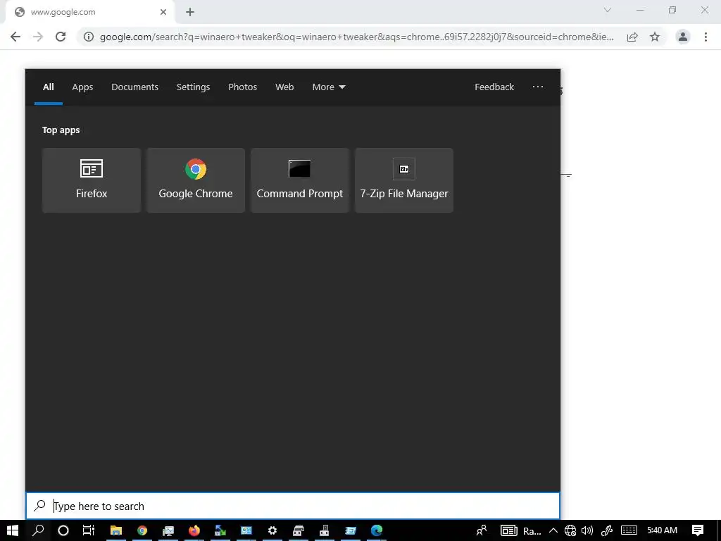Viewport: 721px width, 541px height.
Task: Go back in Chrome with the back arrow
Action: pos(15,37)
